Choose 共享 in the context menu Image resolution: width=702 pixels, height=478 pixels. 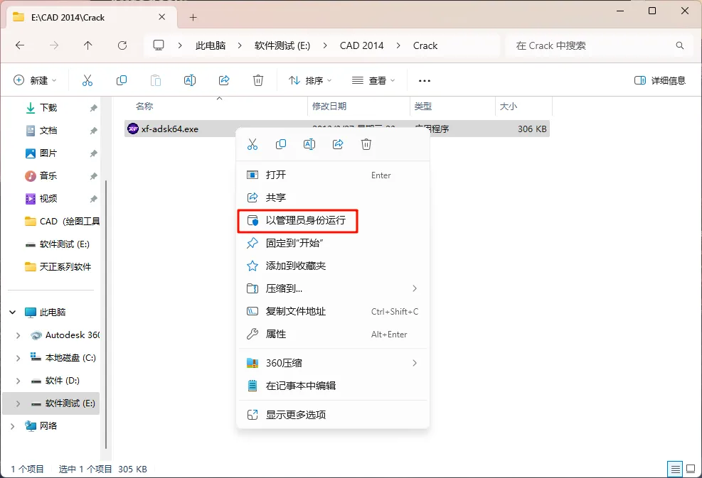pos(333,197)
